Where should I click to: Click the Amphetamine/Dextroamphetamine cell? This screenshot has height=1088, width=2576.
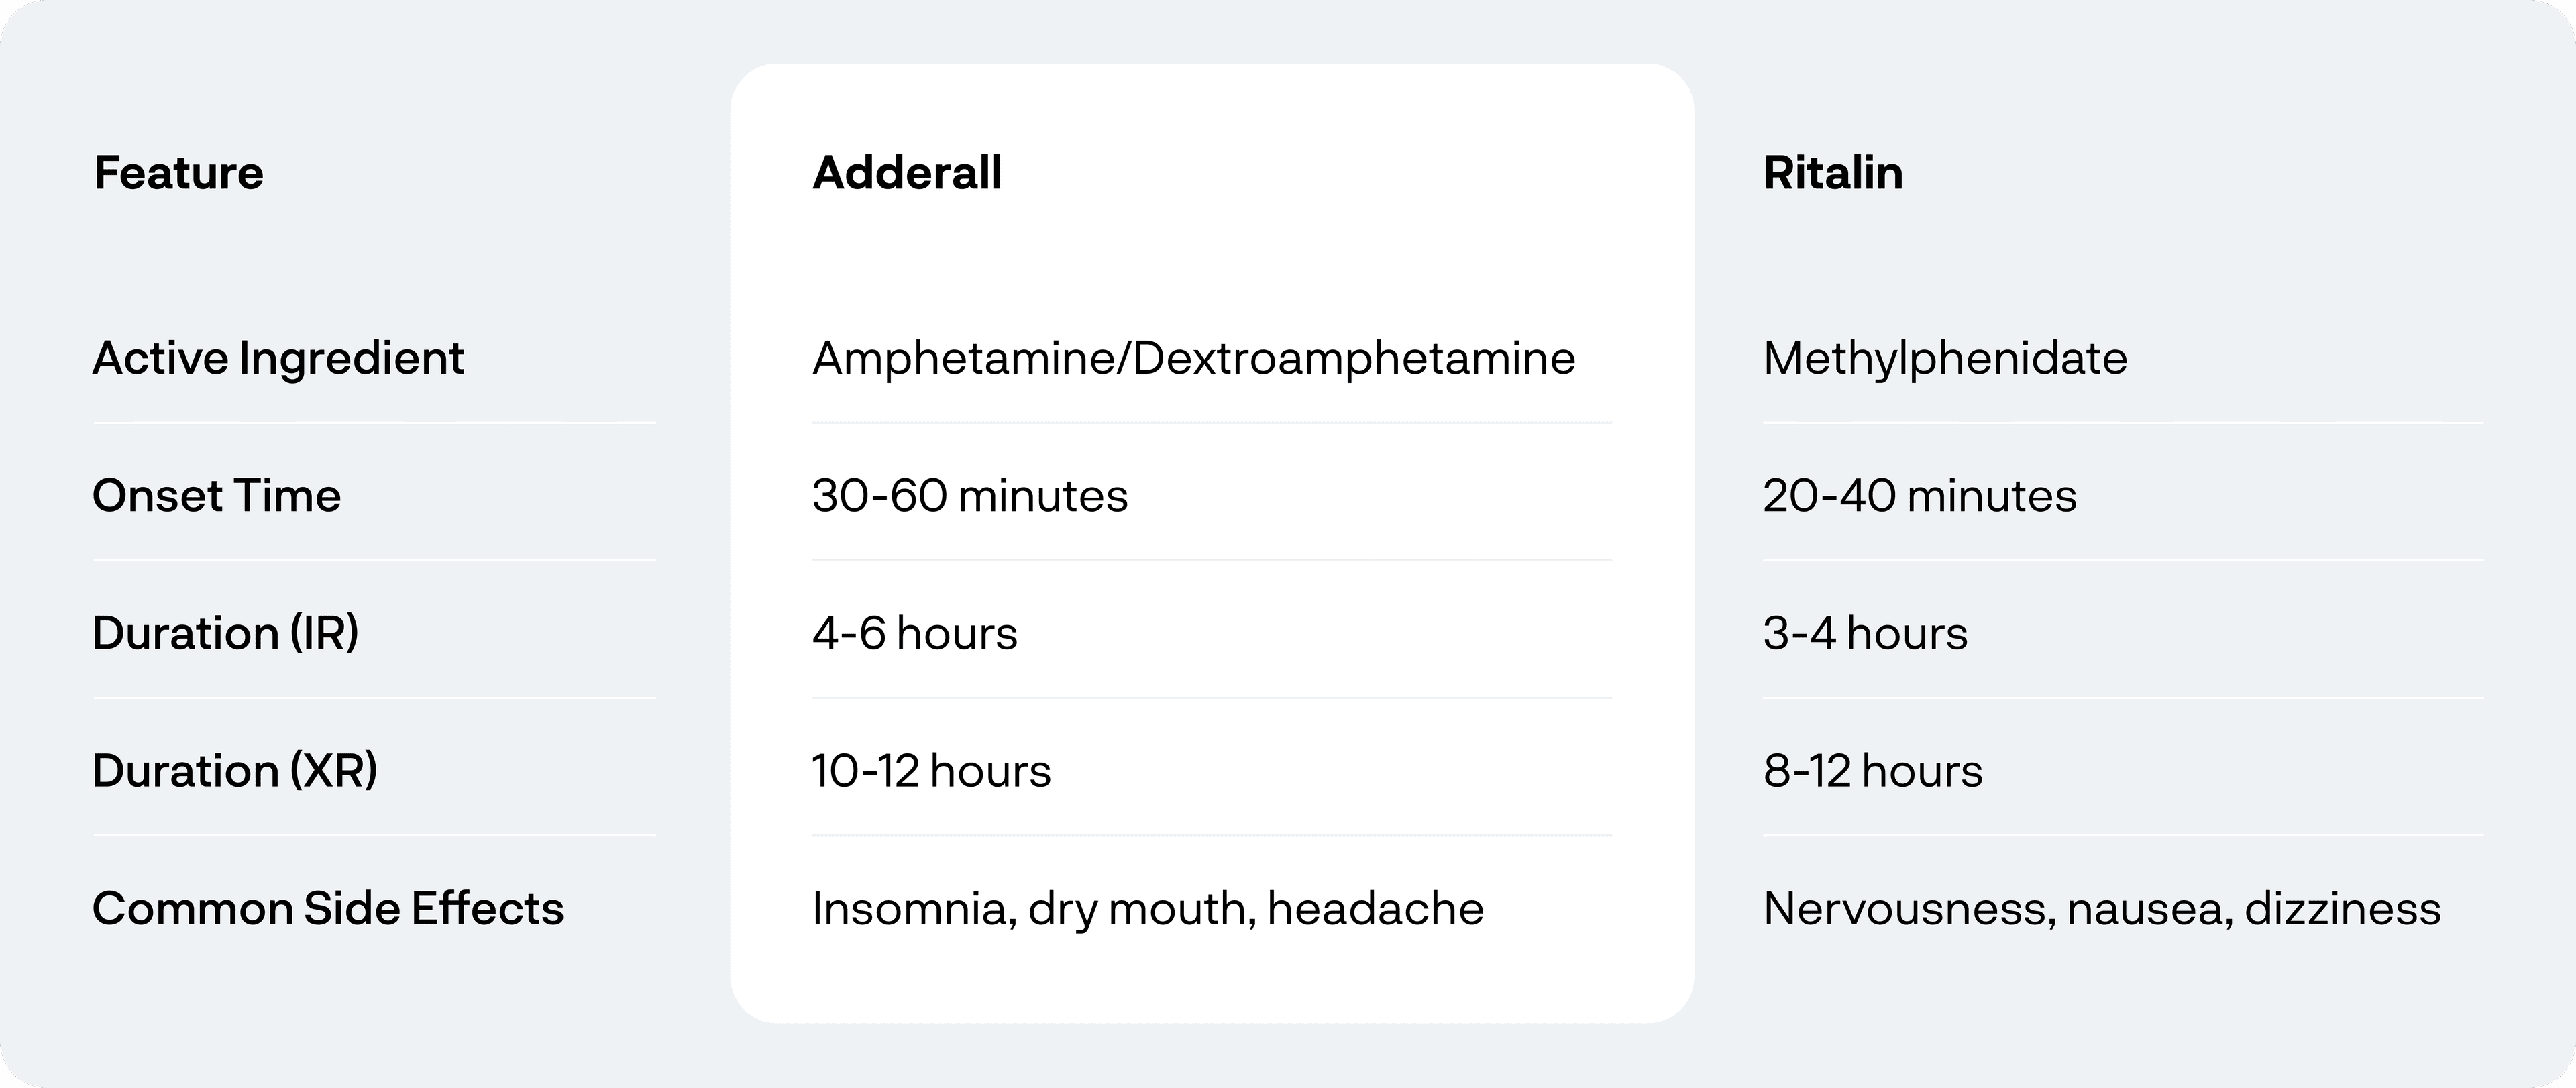pos(1193,358)
